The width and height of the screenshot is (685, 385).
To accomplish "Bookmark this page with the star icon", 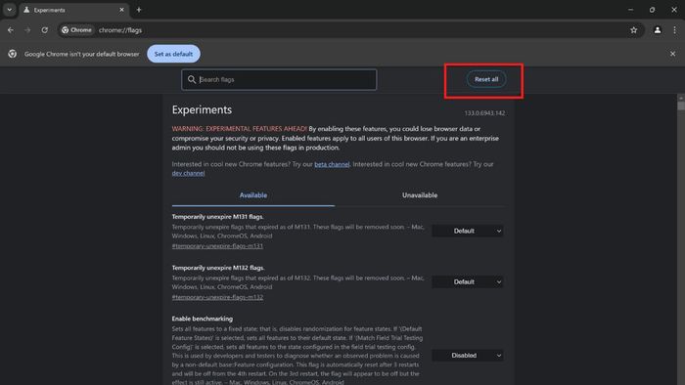I will click(633, 30).
